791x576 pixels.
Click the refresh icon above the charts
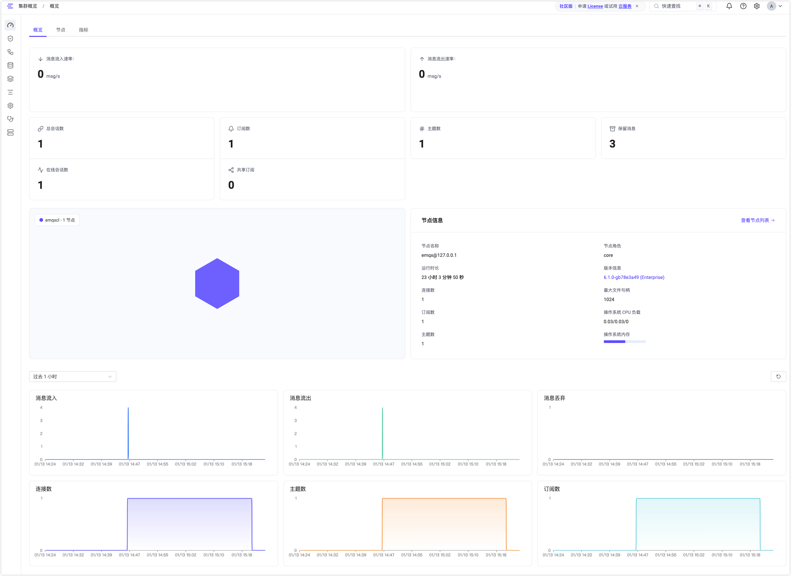(x=778, y=377)
